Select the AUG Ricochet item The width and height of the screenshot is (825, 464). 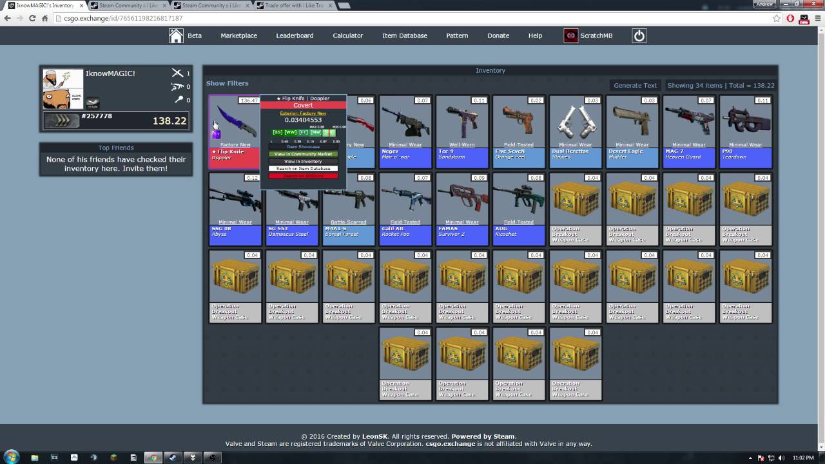518,209
